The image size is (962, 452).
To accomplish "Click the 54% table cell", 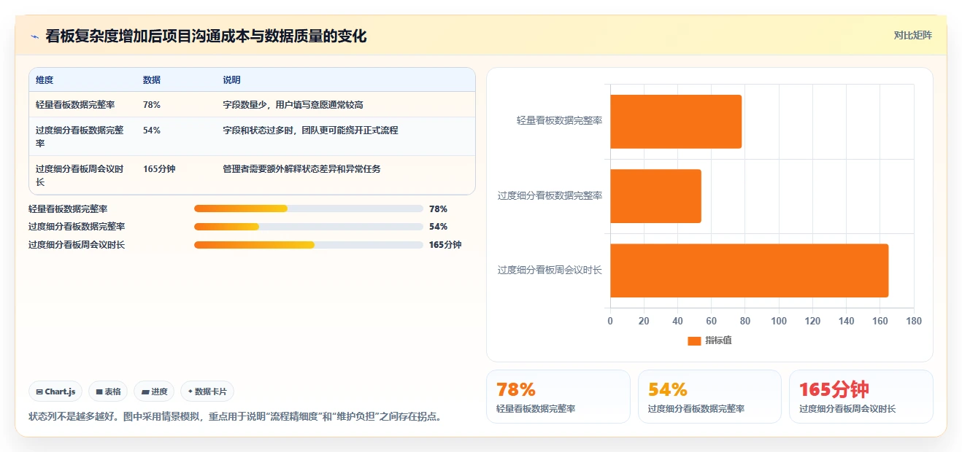I will [152, 130].
